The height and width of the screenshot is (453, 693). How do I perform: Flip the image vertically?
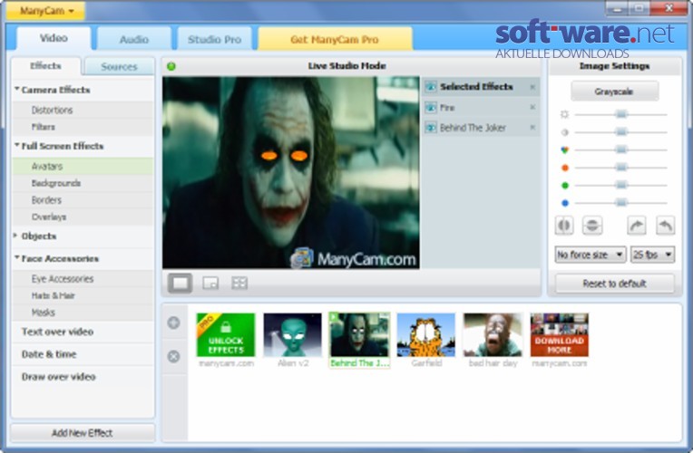click(592, 226)
